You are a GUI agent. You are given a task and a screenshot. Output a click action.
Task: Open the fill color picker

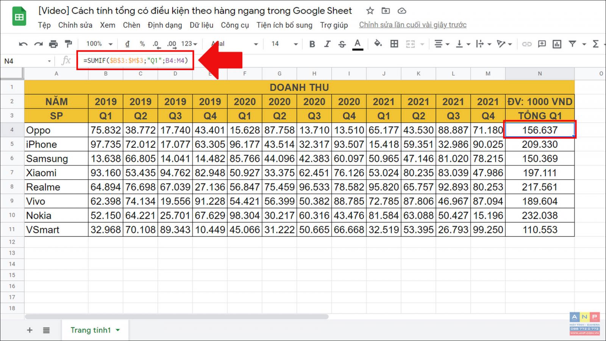[x=378, y=44]
